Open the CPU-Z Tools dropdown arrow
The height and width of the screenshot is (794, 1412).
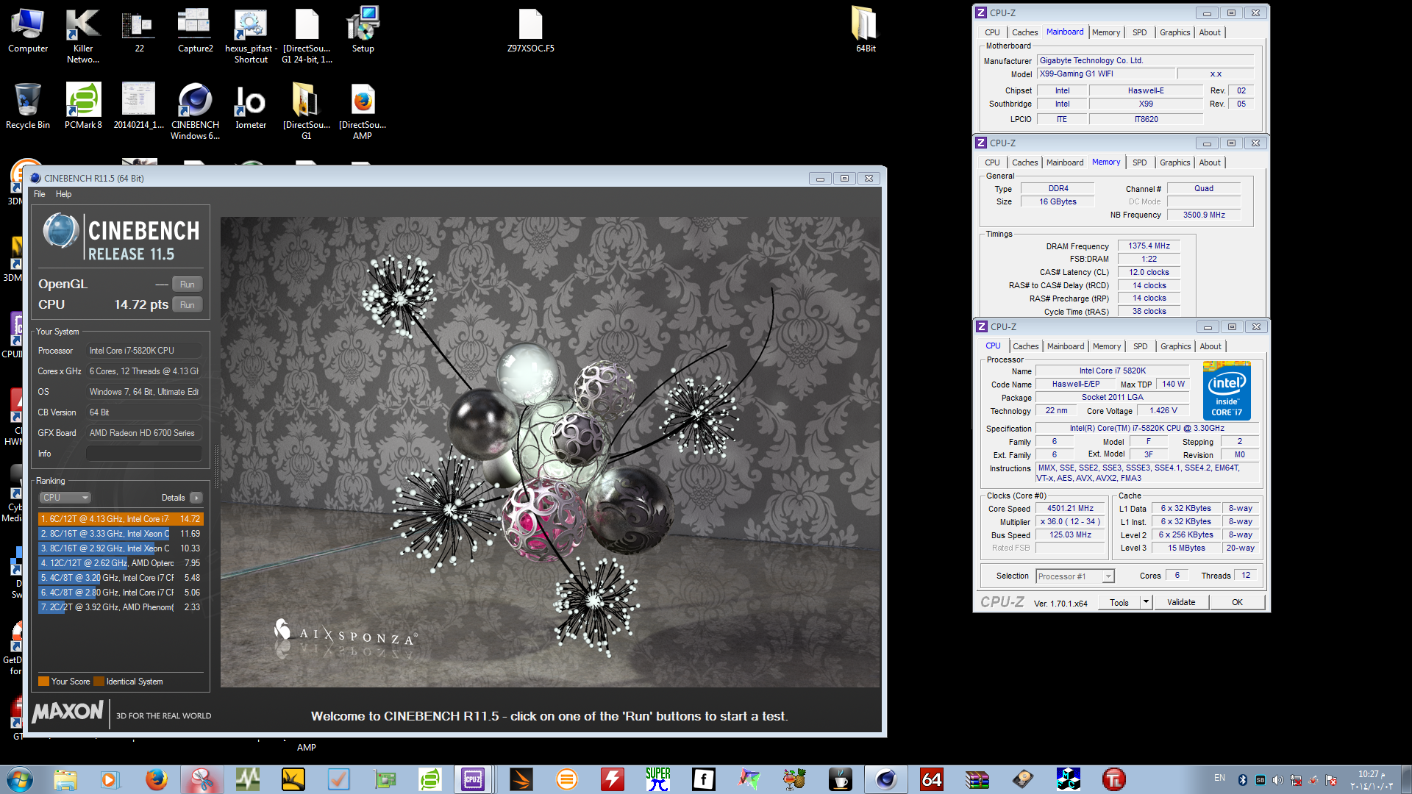click(x=1146, y=602)
